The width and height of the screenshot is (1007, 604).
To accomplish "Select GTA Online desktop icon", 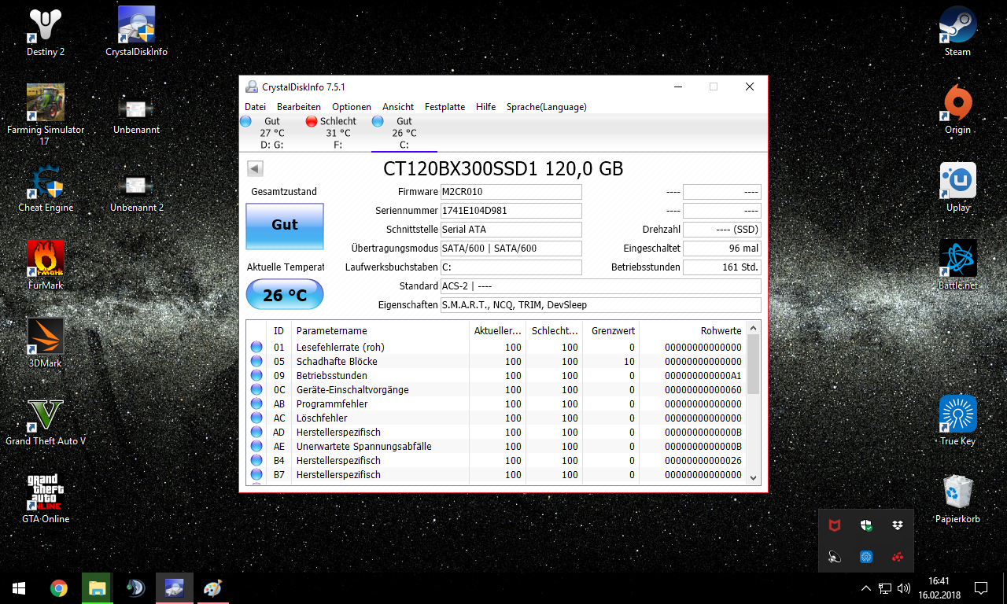I will click(x=46, y=499).
